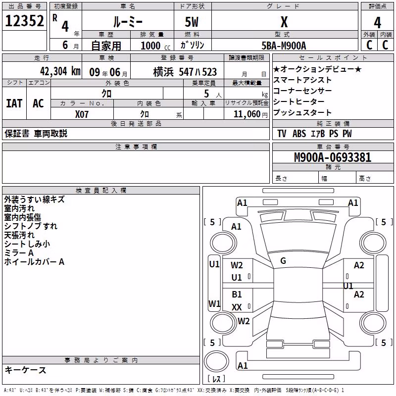Screen dimensions: 396x396
Task: Click lot number 12352
Action: (24, 21)
